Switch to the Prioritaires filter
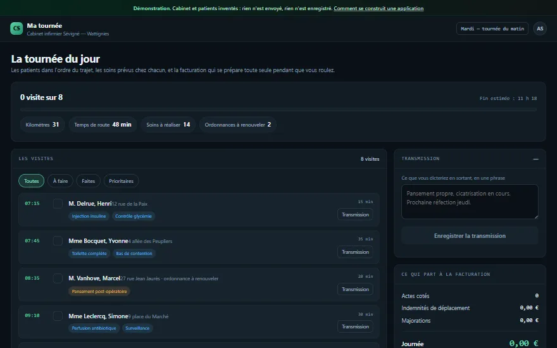This screenshot has height=348, width=557. pos(121,181)
